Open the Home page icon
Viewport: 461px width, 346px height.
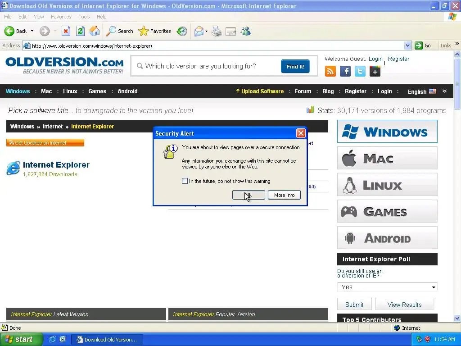point(95,31)
